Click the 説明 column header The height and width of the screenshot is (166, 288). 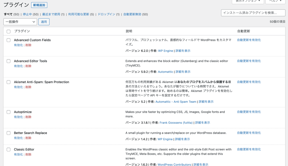click(129, 31)
